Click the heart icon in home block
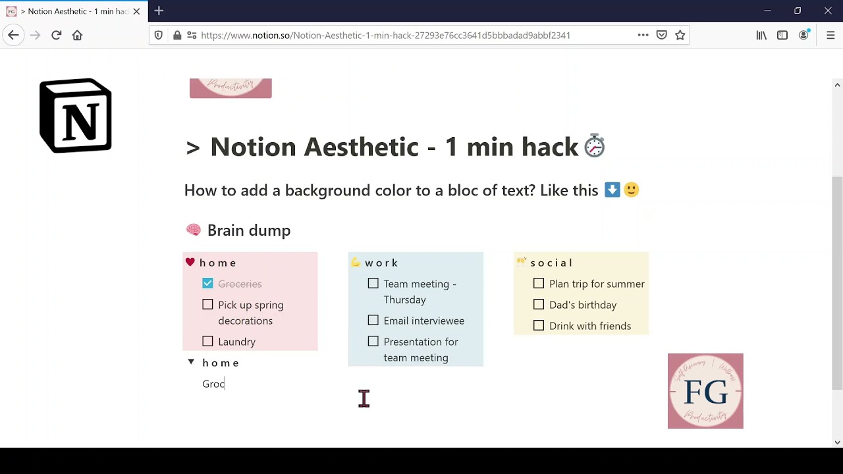843x474 pixels. 190,262
